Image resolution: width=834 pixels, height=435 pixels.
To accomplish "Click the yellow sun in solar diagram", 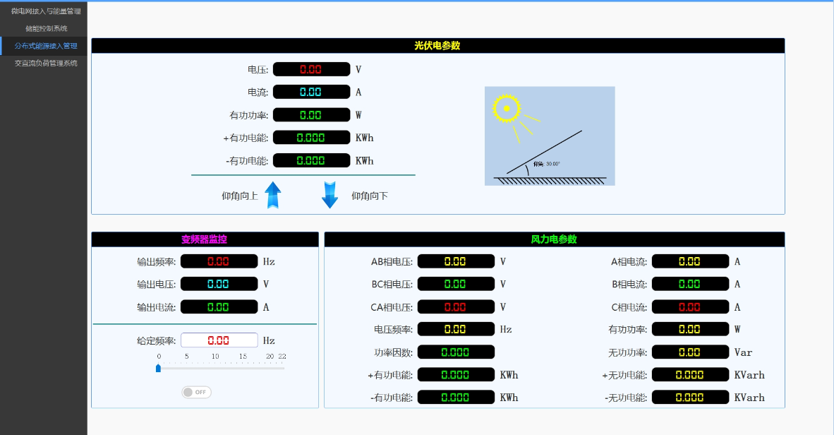I will point(506,108).
